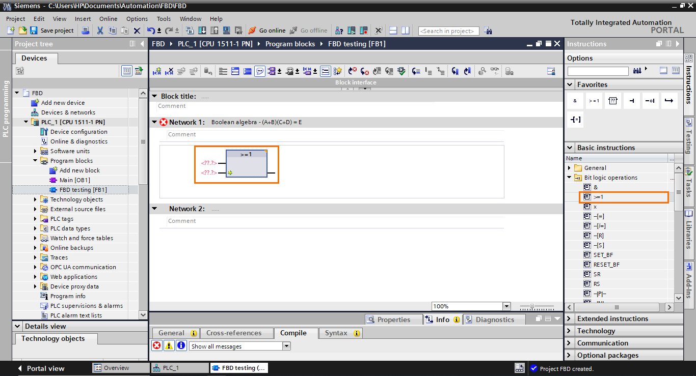Select the & AND box in Favorites

[x=575, y=100]
